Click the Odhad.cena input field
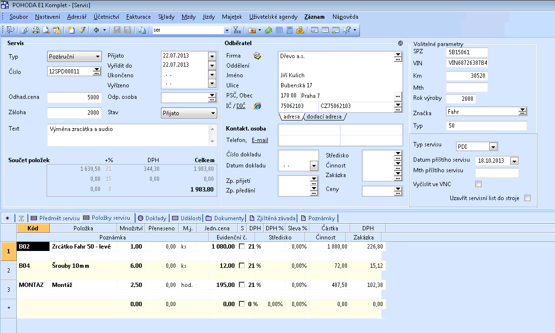Viewport: 555px width, 333px height. pos(74,97)
